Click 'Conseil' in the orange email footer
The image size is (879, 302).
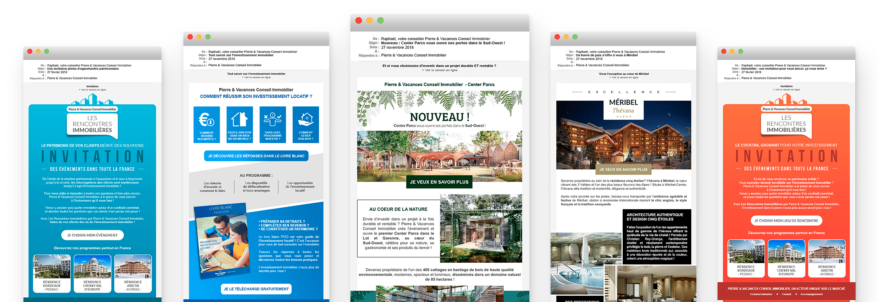[x=787, y=294]
